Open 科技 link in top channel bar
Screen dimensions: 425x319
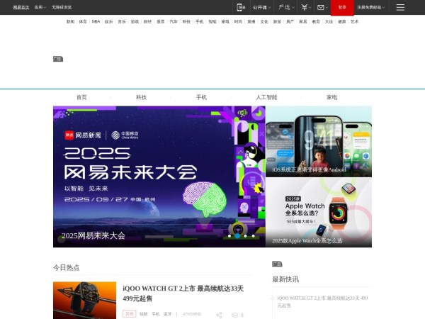[x=186, y=21]
